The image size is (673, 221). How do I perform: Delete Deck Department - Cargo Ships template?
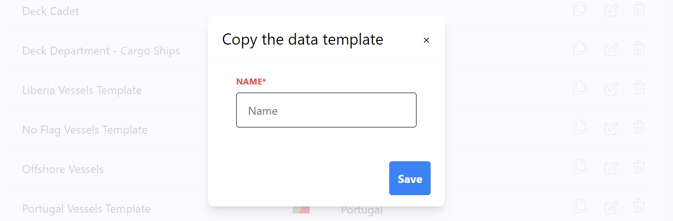click(639, 48)
